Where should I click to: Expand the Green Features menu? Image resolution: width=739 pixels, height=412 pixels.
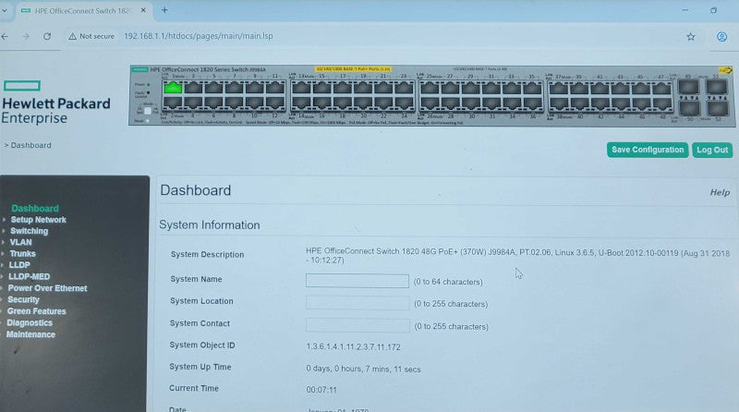[x=37, y=311]
